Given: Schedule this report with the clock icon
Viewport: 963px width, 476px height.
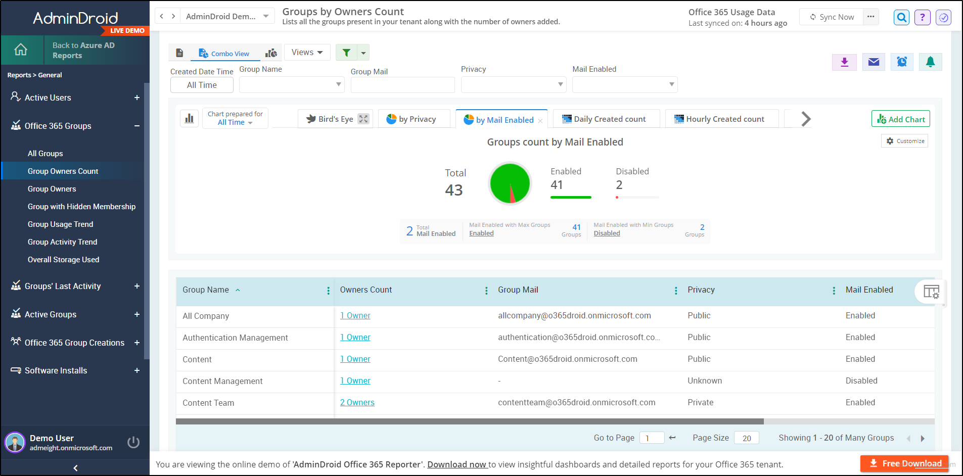Looking at the screenshot, I should [902, 62].
